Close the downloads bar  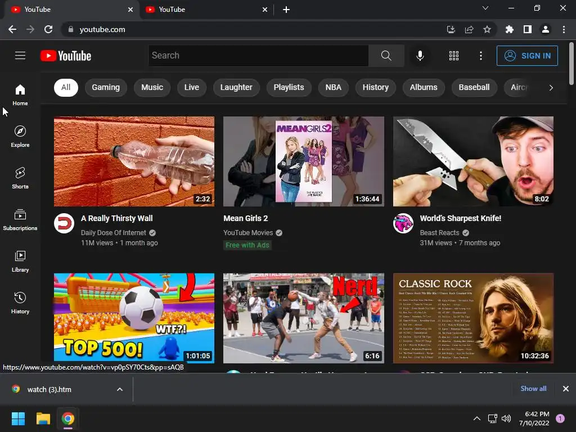click(566, 389)
